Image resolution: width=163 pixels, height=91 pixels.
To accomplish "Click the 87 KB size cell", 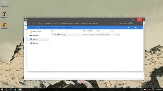I will [118, 34].
